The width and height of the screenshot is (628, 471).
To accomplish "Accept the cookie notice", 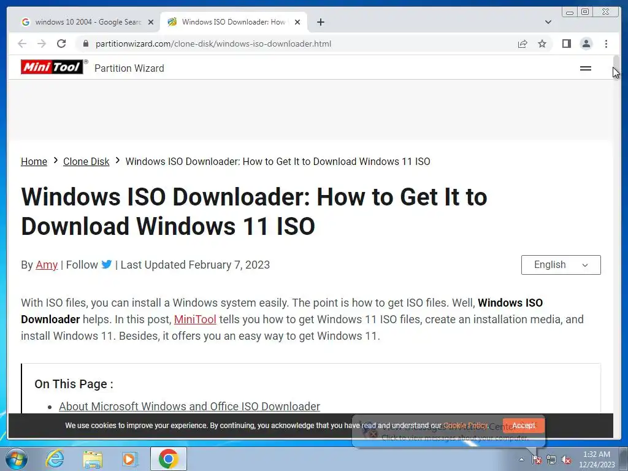I will tap(524, 426).
